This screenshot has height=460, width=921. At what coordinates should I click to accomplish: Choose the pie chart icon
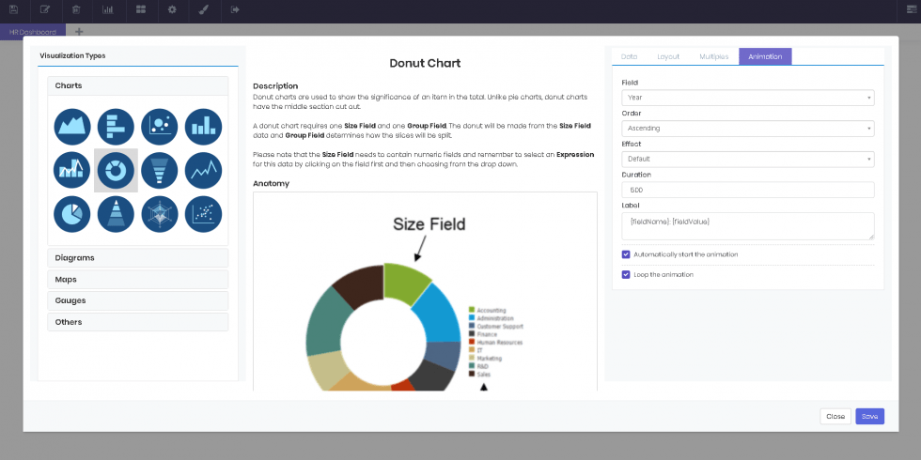pos(72,214)
